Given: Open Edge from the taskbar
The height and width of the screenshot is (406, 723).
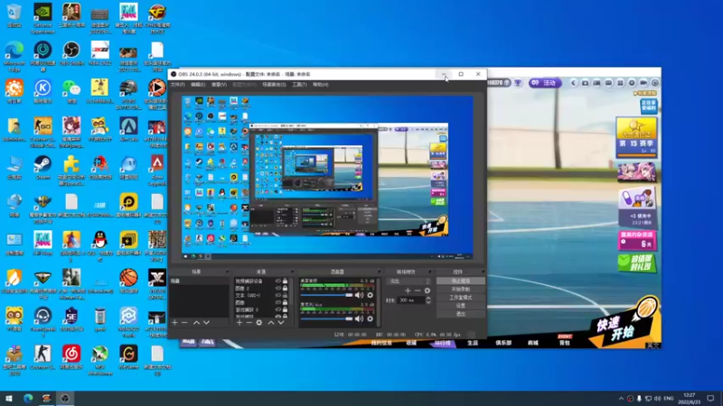Looking at the screenshot, I should [28, 398].
